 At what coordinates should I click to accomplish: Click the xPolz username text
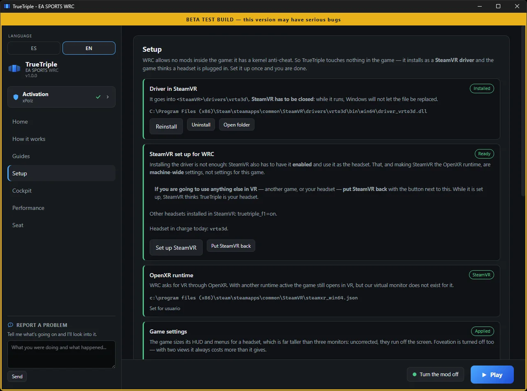[x=28, y=101]
